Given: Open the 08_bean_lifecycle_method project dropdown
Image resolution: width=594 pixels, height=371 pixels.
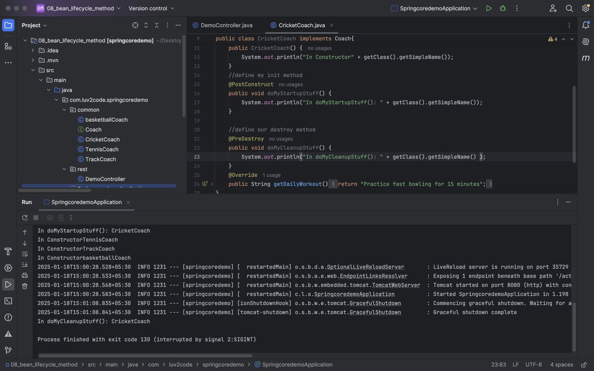Looking at the screenshot, I should coord(78,8).
